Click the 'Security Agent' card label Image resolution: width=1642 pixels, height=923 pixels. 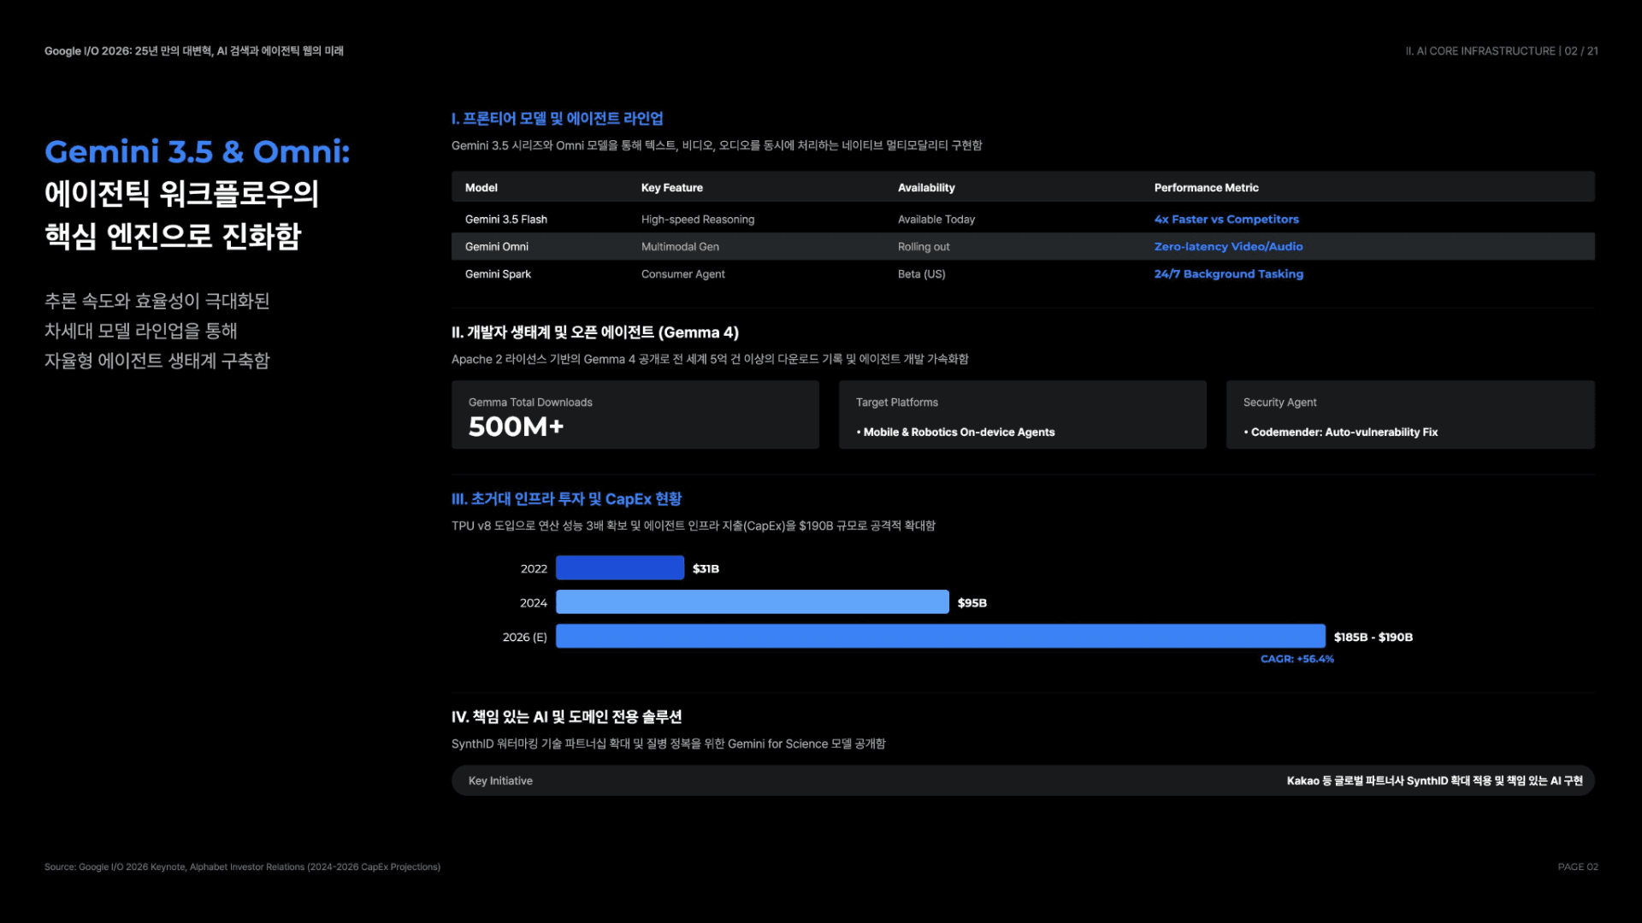click(1280, 403)
